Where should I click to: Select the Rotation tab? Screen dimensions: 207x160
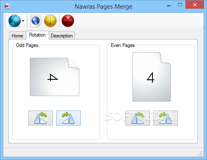click(37, 35)
